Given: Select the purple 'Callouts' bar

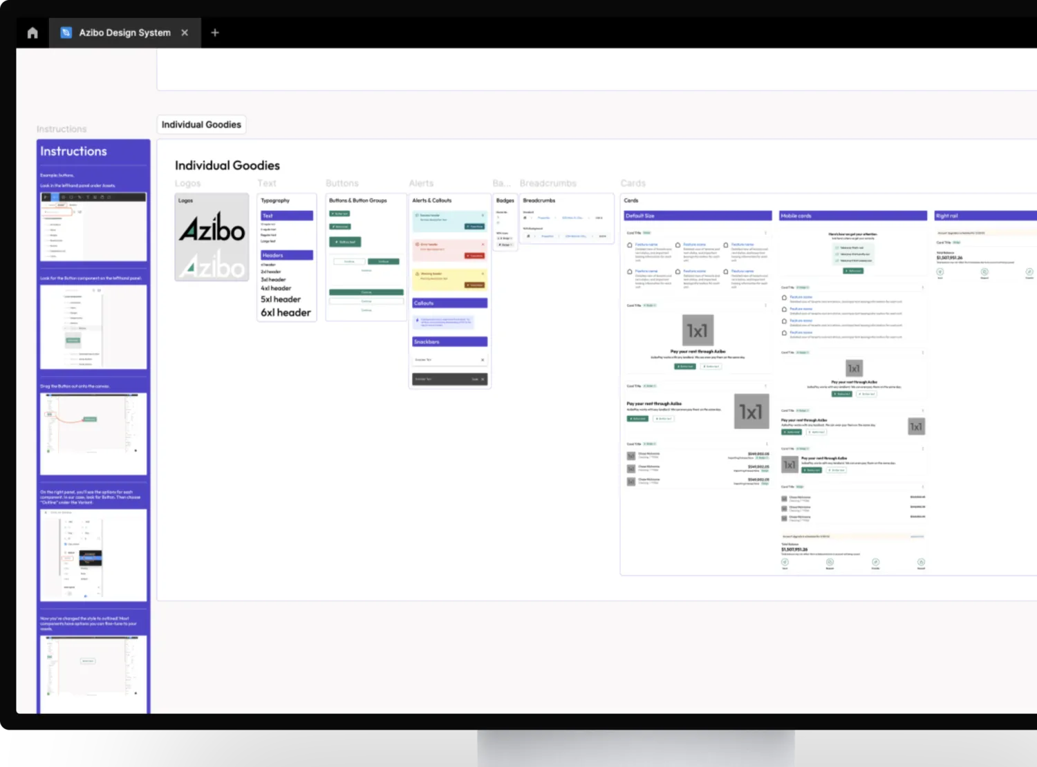Looking at the screenshot, I should tap(450, 303).
